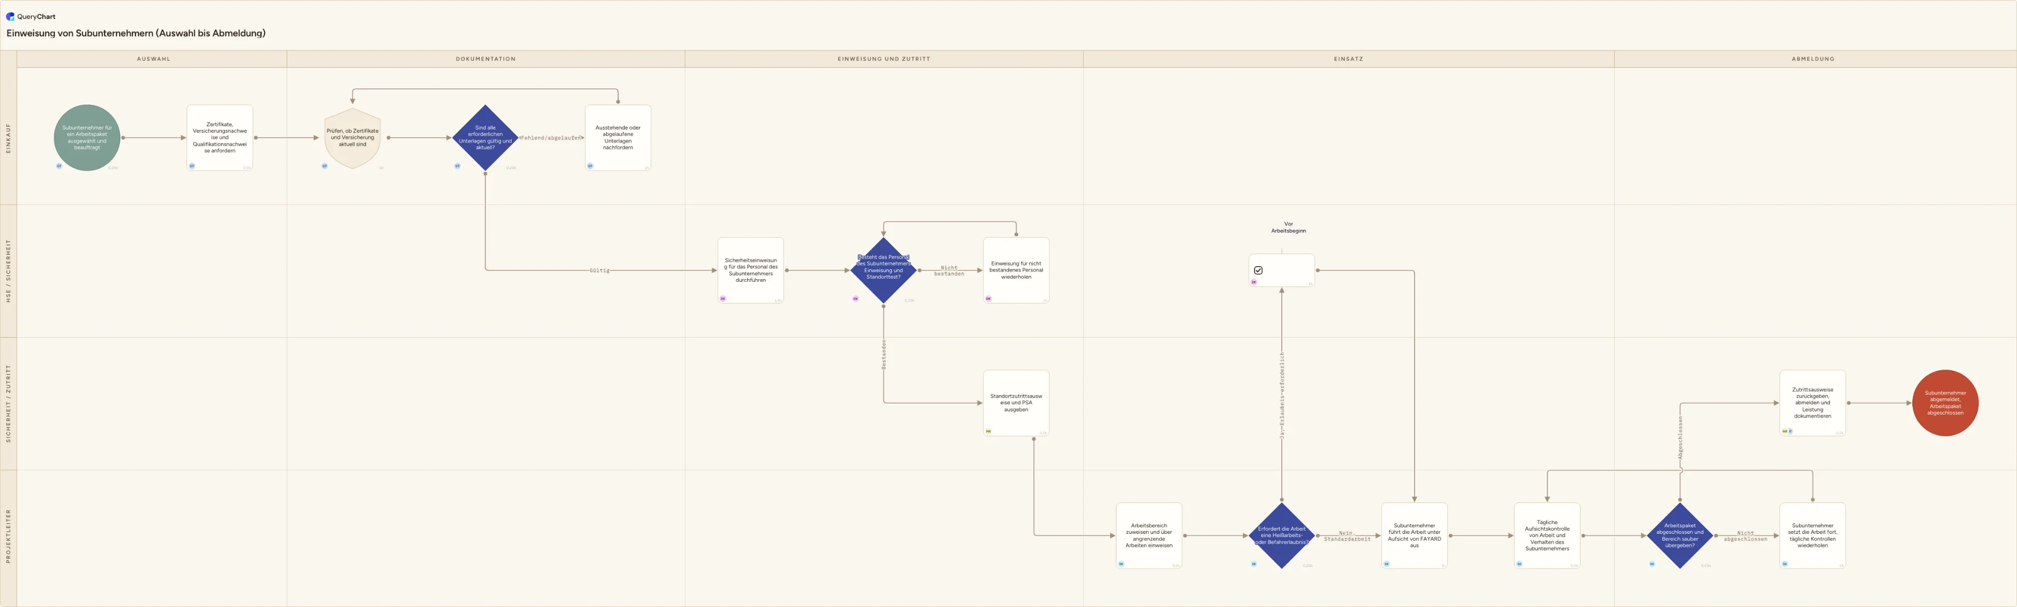Click the NR badge on the Zutrittsausweise zurückgeben node
Screen dimensions: 2017x607
click(x=1784, y=431)
